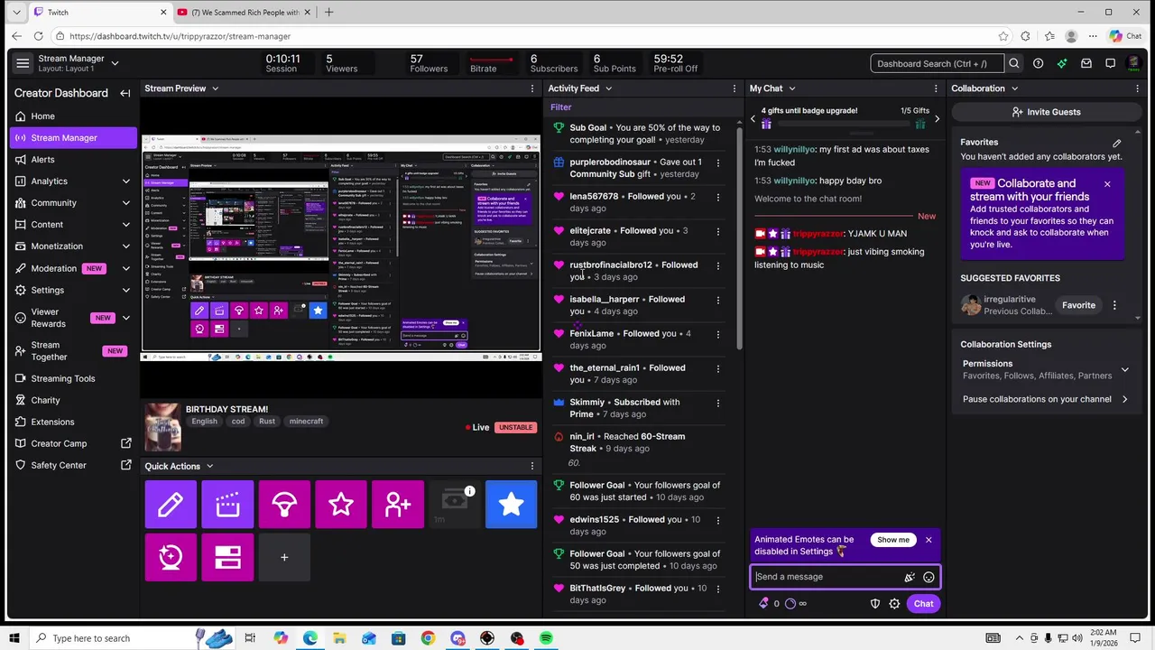Click the add-person quick action tile

coord(398,505)
